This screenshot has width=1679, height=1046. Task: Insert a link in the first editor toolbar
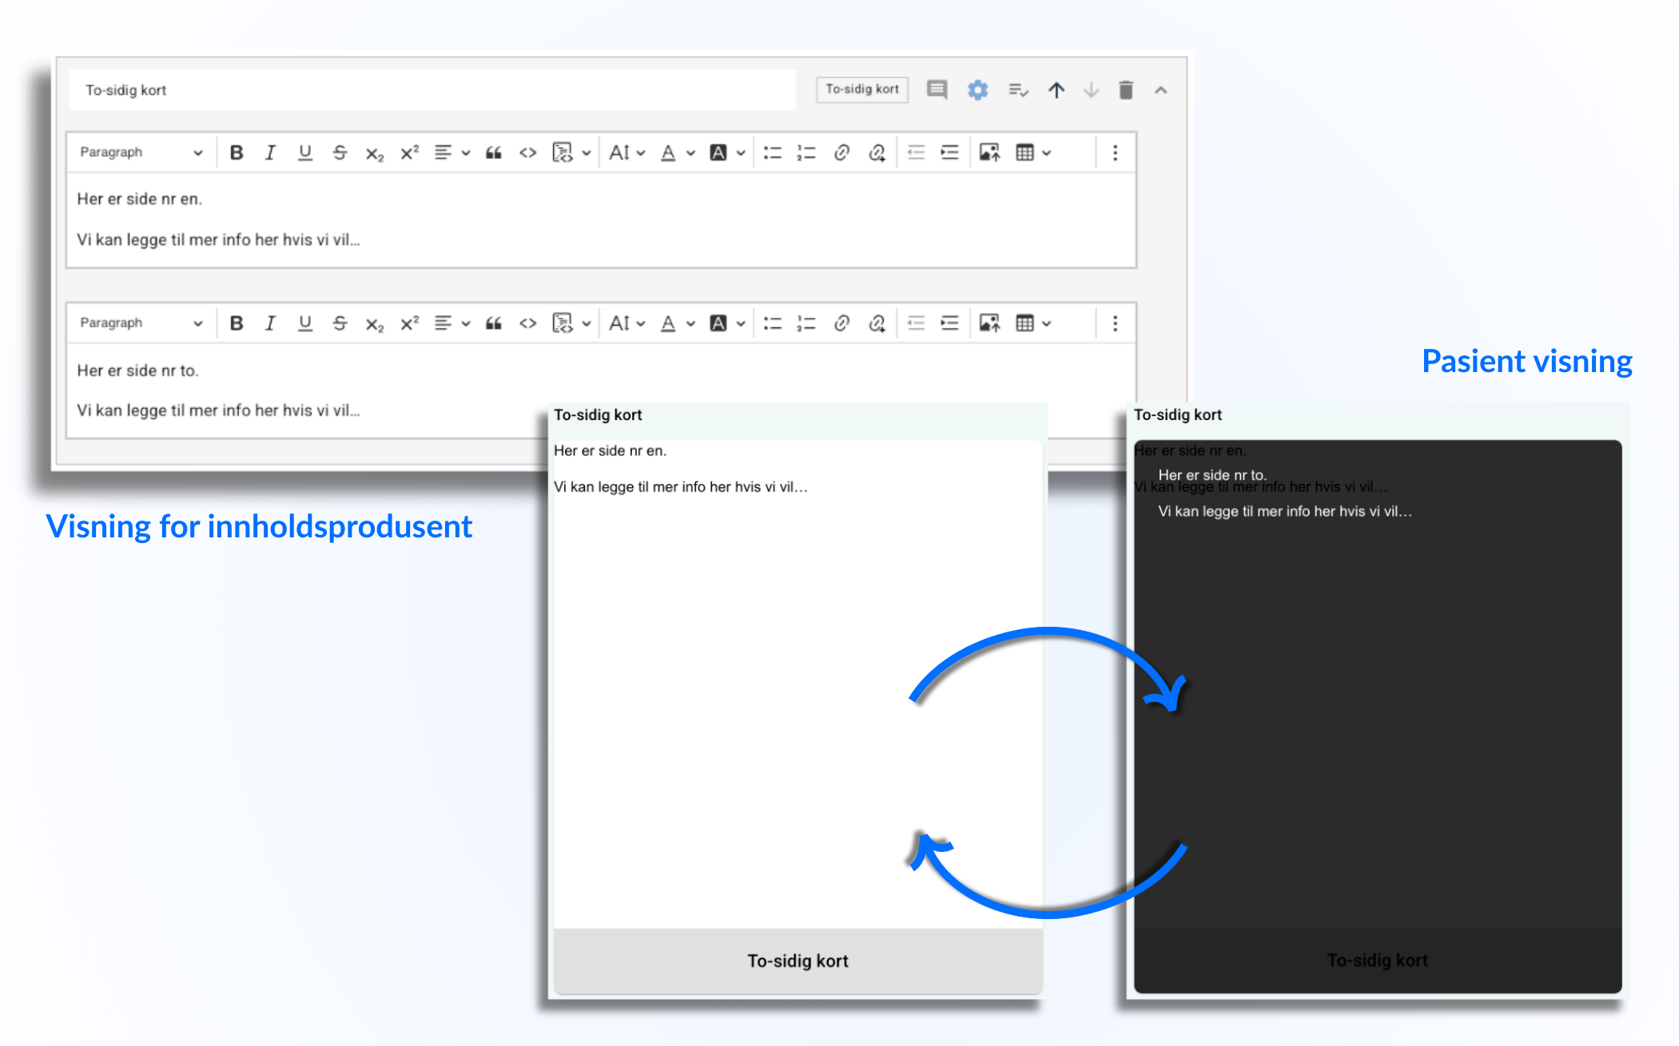[x=841, y=153]
